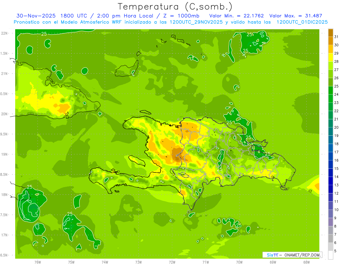Select the brown legend swatch above 31
The width and height of the screenshot is (344, 266).
331,33
